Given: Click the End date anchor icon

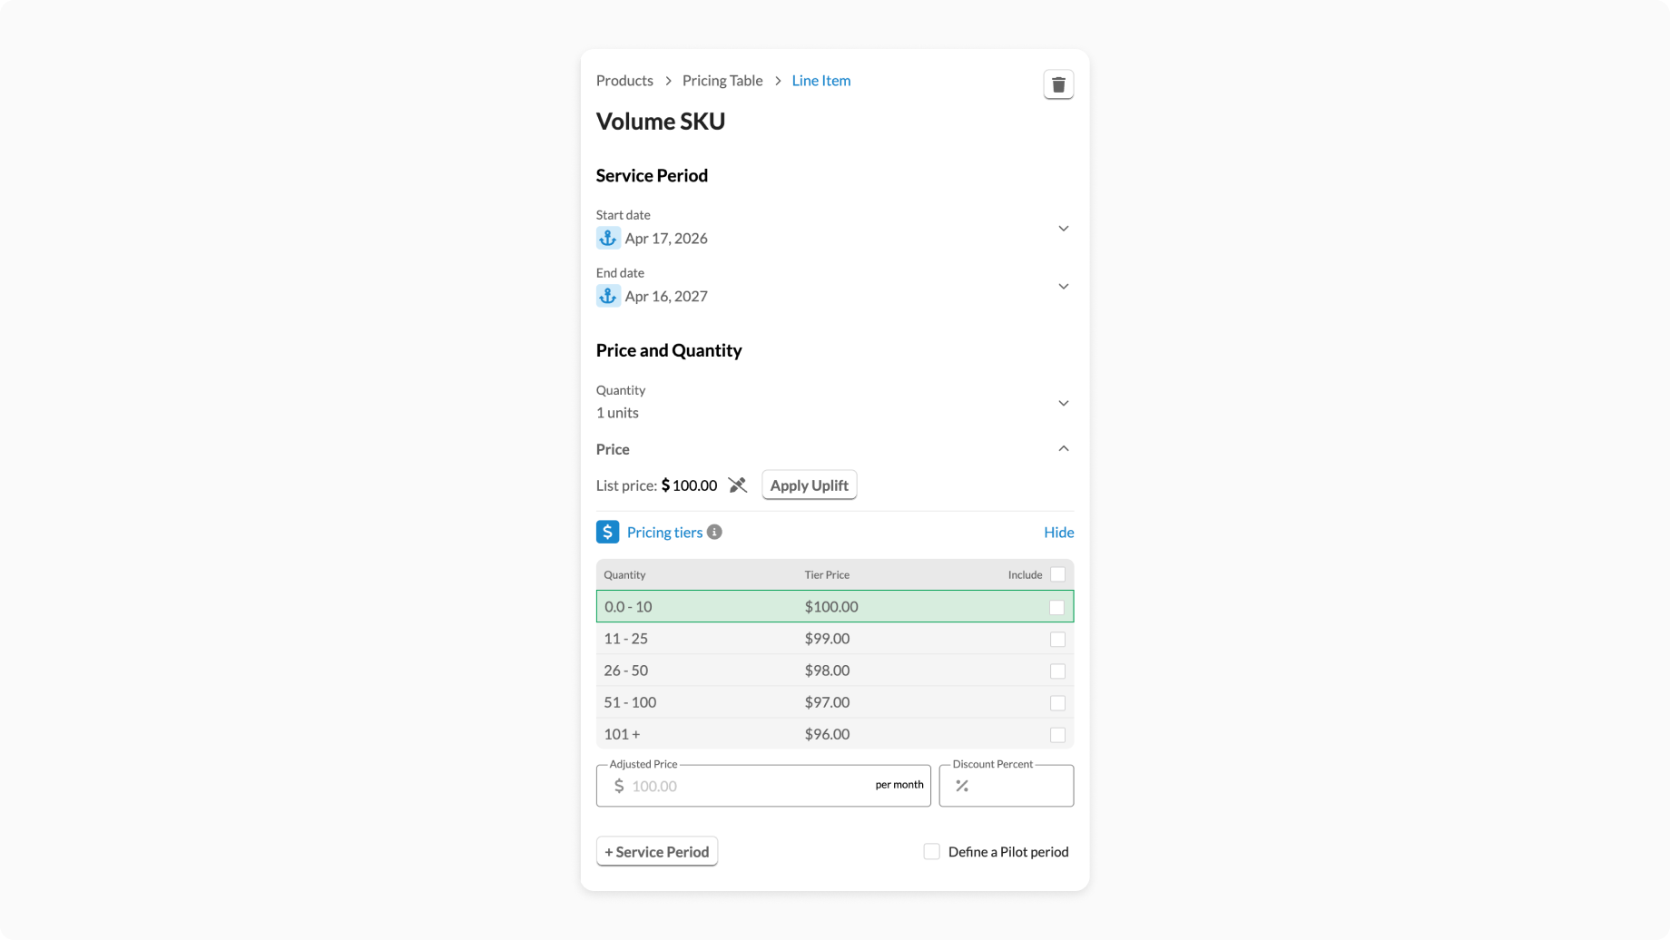Looking at the screenshot, I should point(608,296).
